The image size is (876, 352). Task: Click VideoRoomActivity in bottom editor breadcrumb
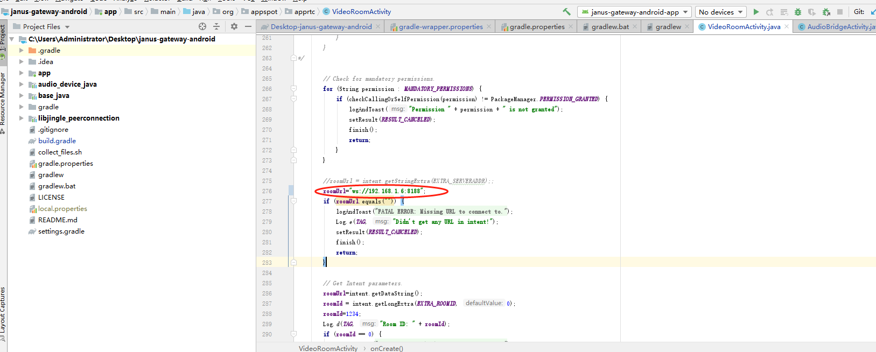(328, 348)
